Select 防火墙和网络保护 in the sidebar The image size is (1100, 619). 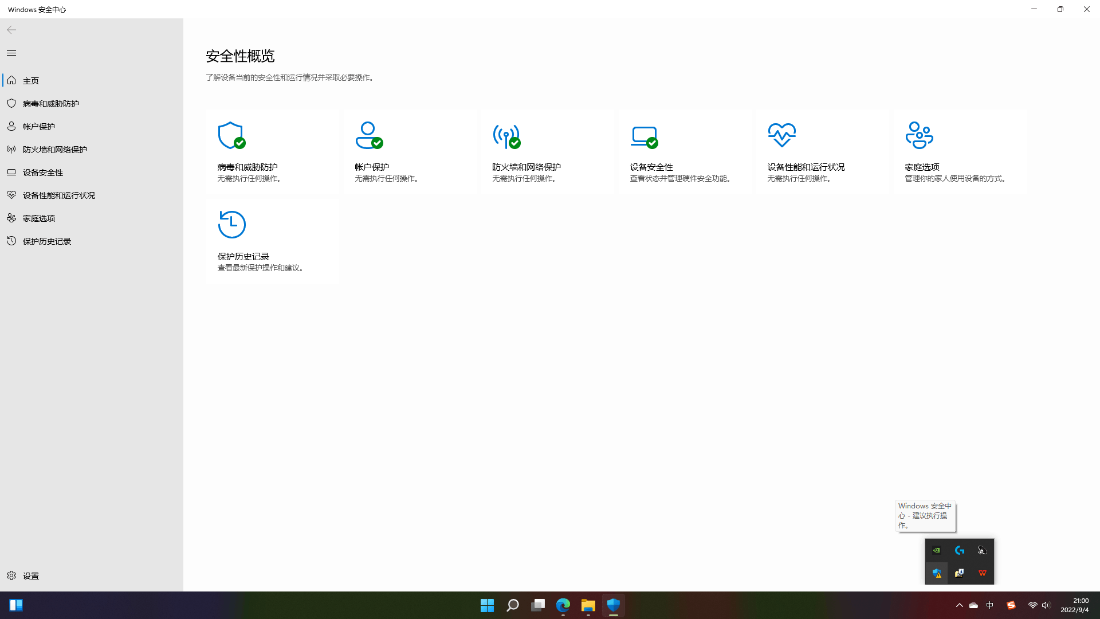92,150
